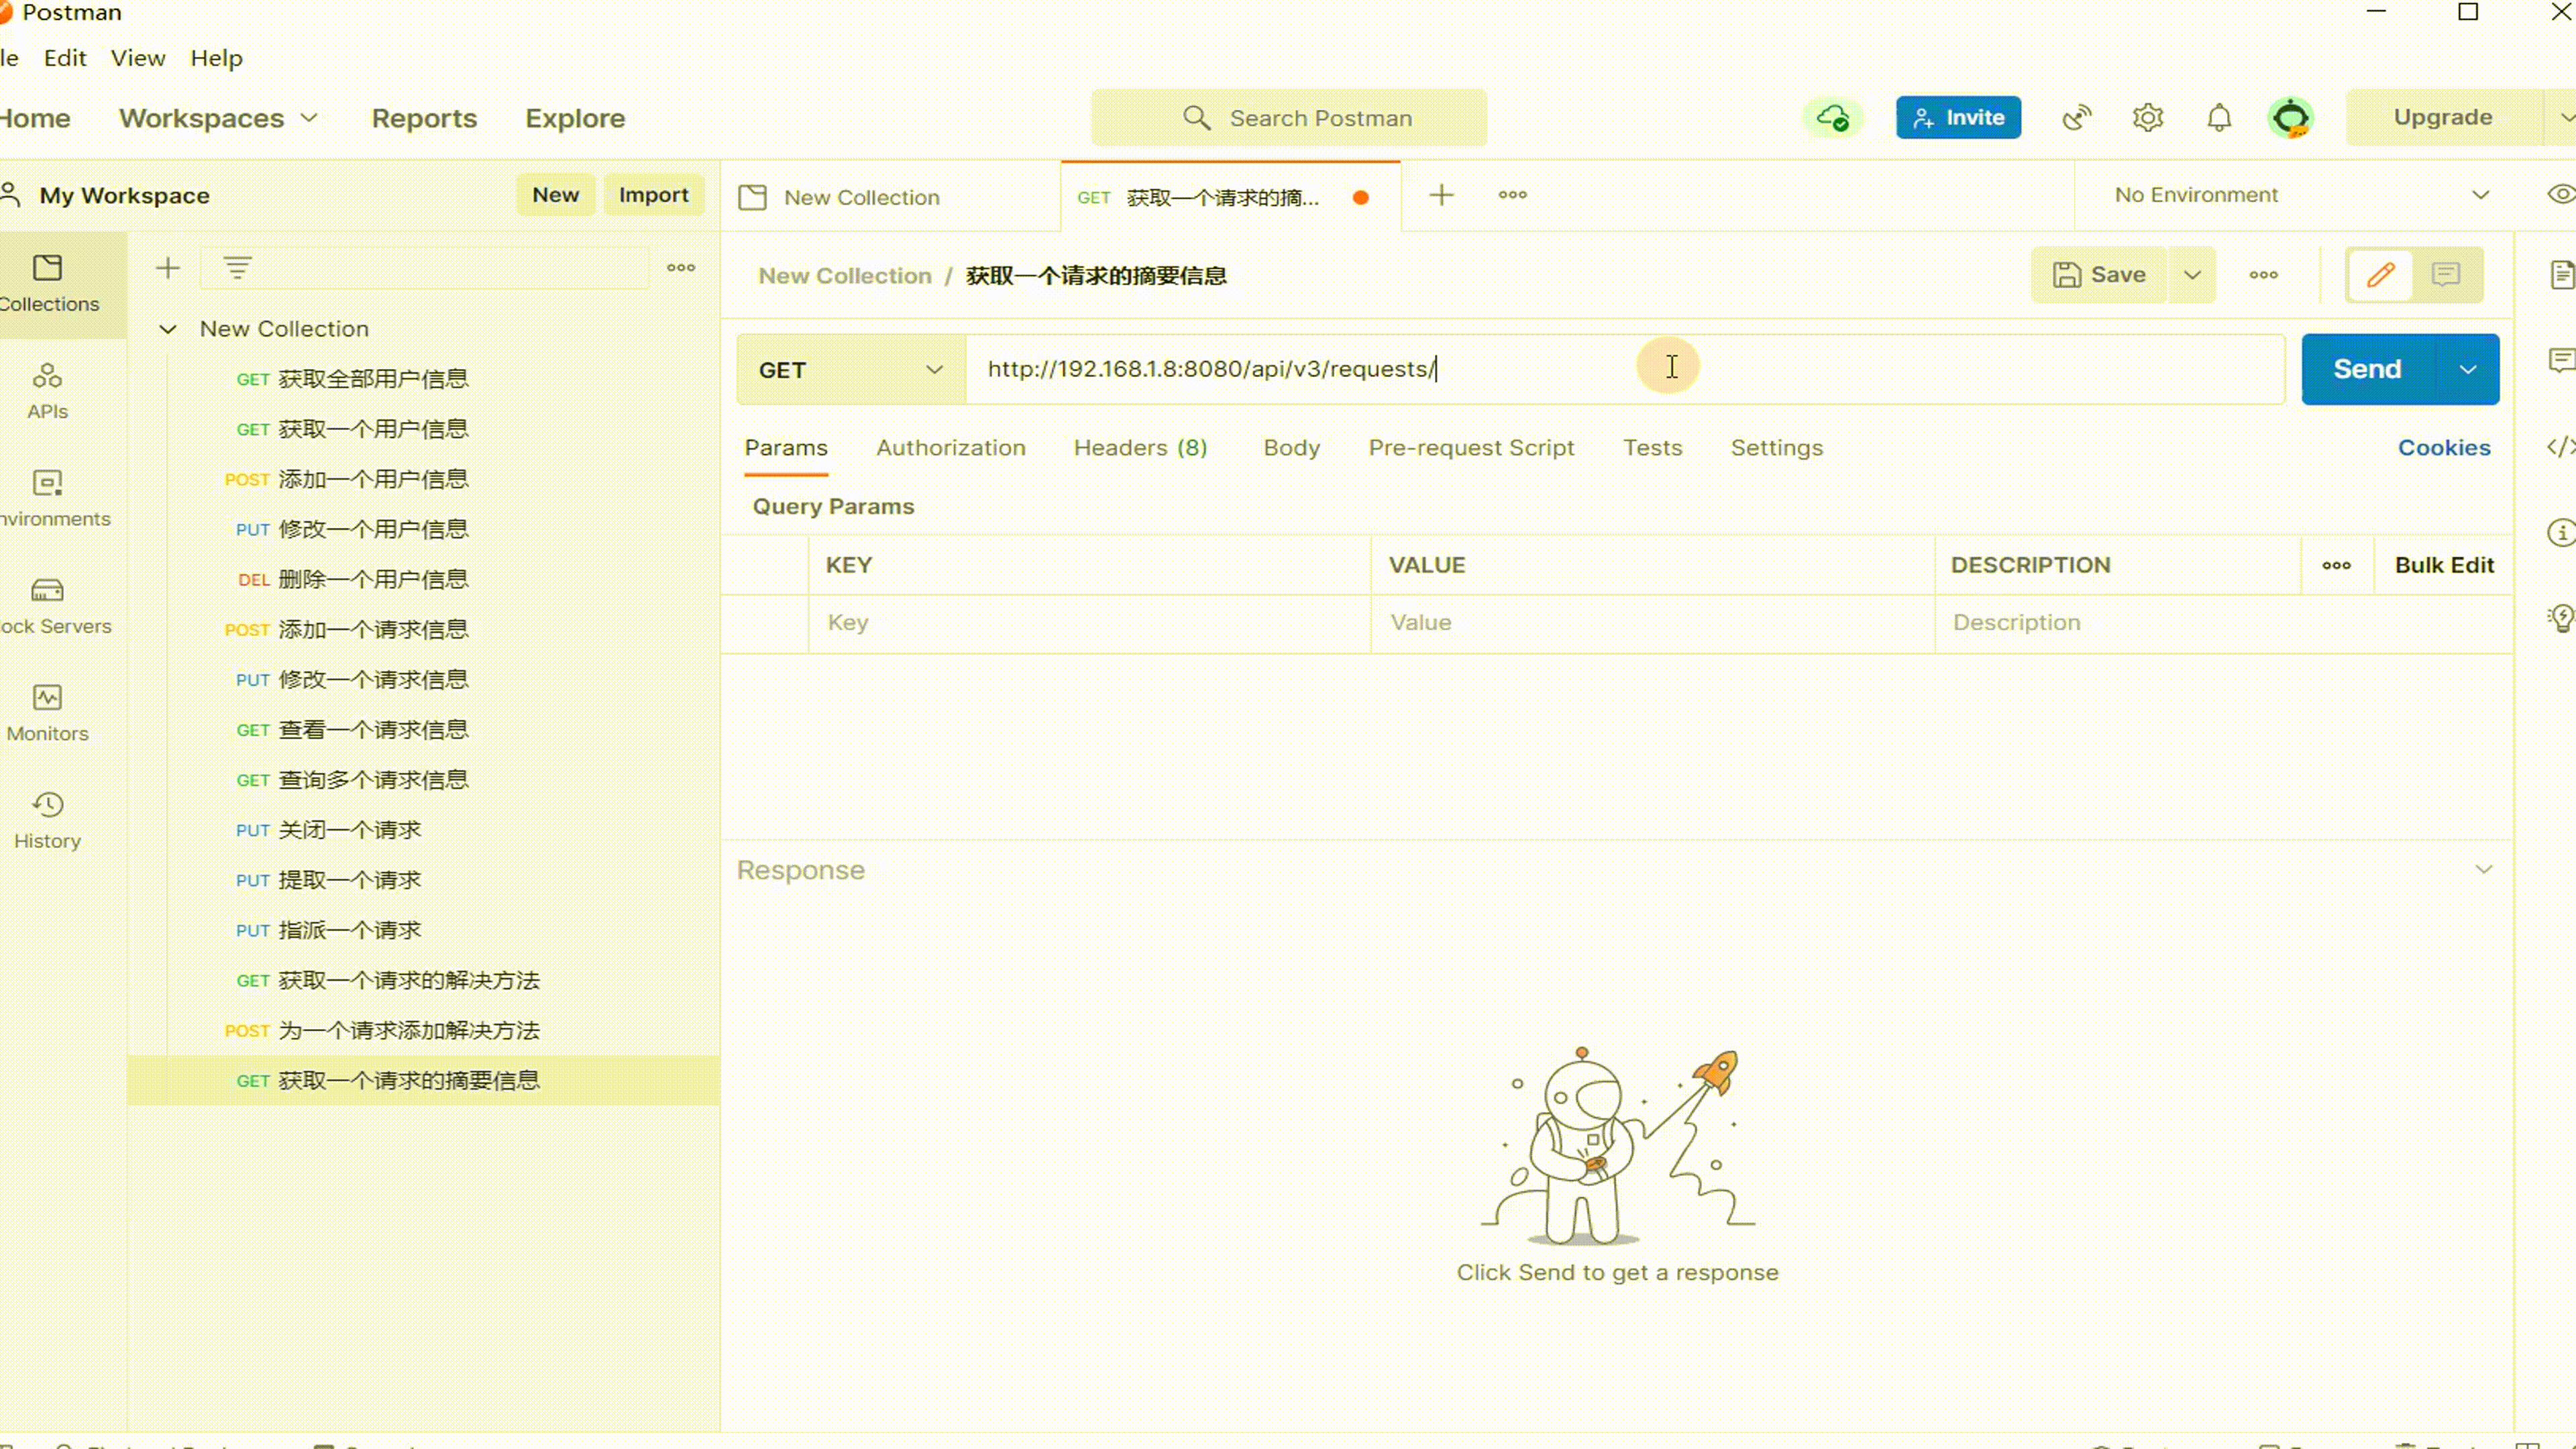
Task: Switch to the Headers (8) tab
Action: tap(1141, 448)
